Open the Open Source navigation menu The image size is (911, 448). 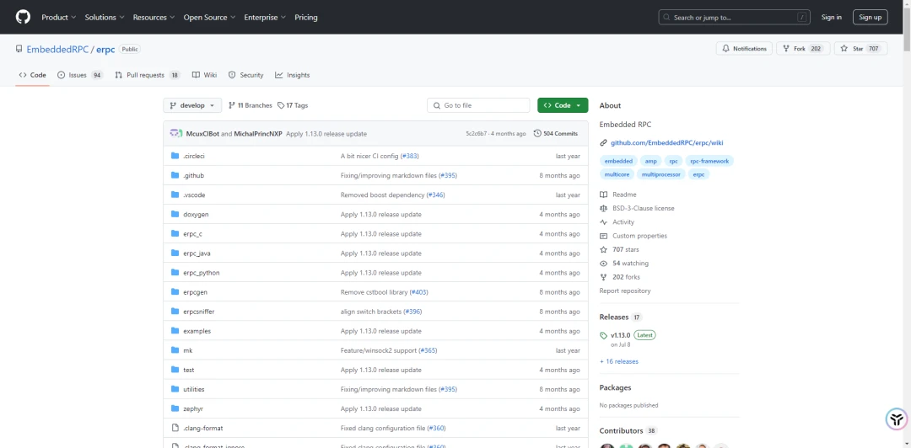(x=208, y=17)
